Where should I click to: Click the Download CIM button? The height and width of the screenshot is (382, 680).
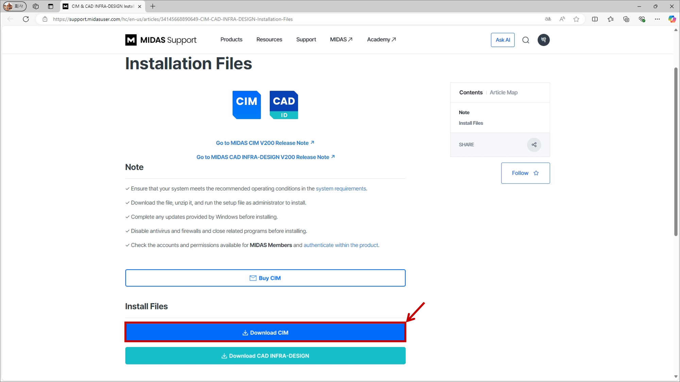pos(265,332)
